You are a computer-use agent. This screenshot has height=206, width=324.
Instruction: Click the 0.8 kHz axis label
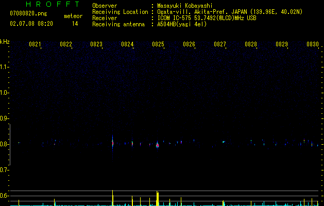[x=4, y=144]
